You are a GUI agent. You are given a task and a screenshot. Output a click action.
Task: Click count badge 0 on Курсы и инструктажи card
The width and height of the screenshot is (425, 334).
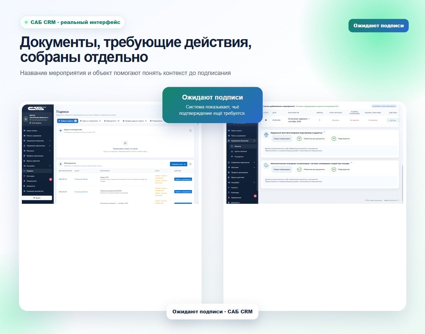point(190,131)
